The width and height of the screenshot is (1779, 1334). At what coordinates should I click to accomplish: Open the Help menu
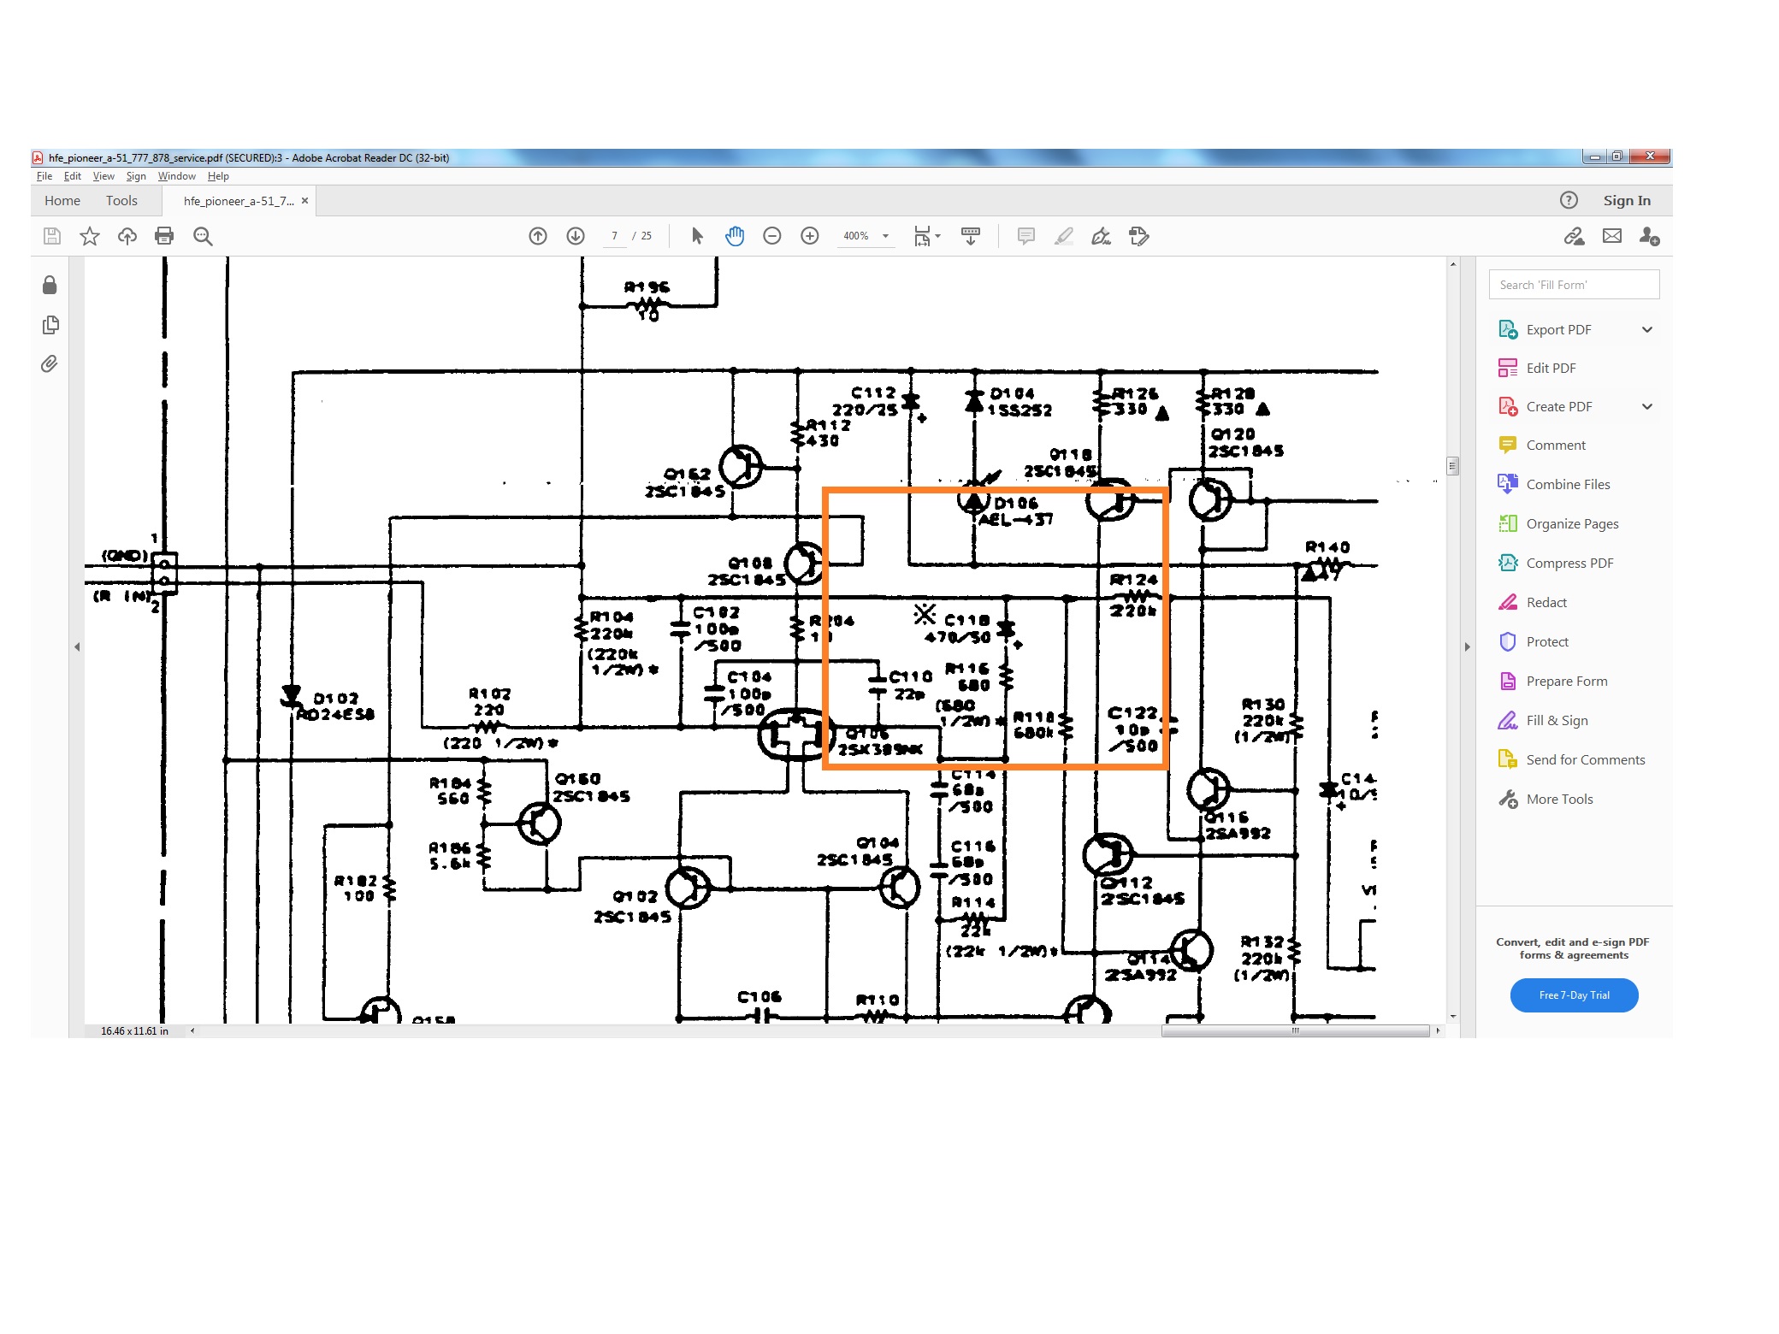pos(218,176)
